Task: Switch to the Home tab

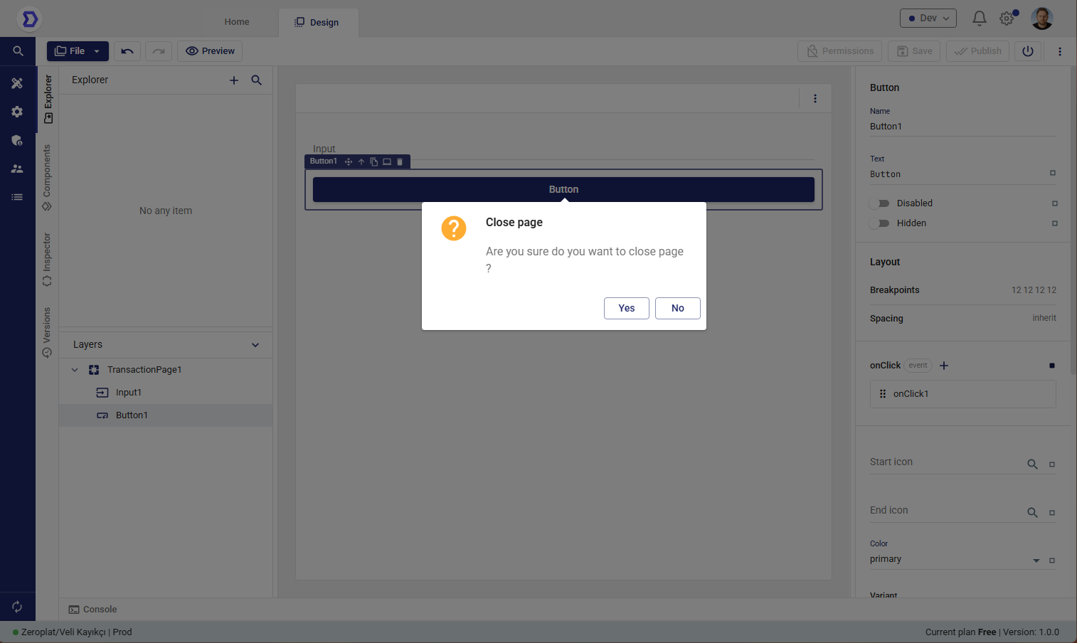Action: click(237, 22)
